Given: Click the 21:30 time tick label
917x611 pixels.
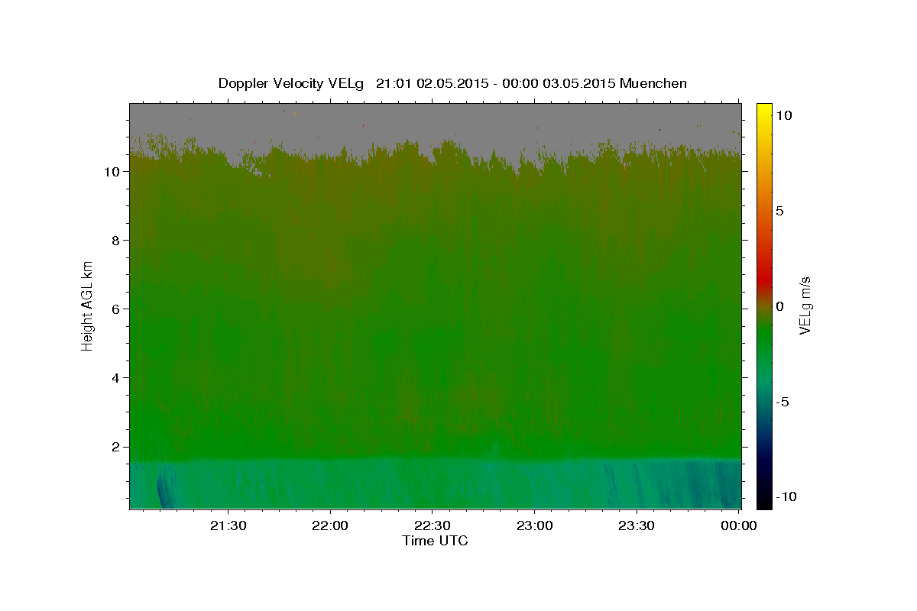Looking at the screenshot, I should point(228,525).
